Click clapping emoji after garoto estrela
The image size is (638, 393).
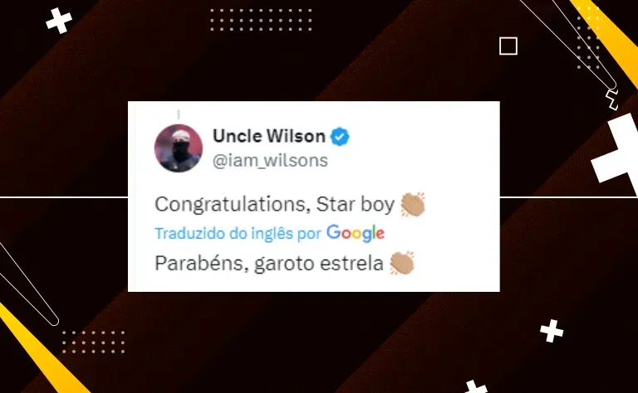402,263
